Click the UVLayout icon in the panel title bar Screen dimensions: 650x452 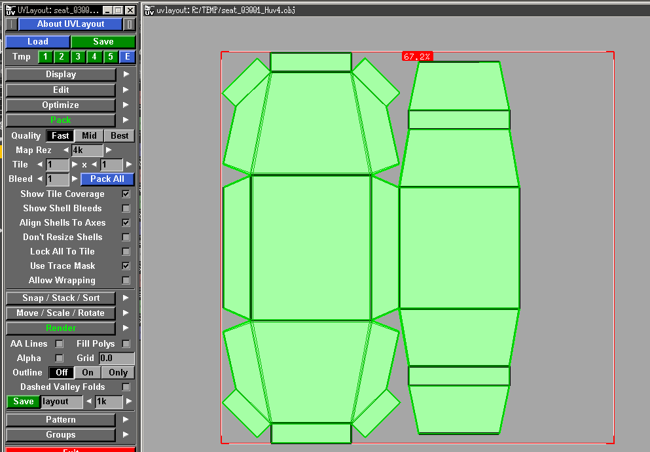10,10
